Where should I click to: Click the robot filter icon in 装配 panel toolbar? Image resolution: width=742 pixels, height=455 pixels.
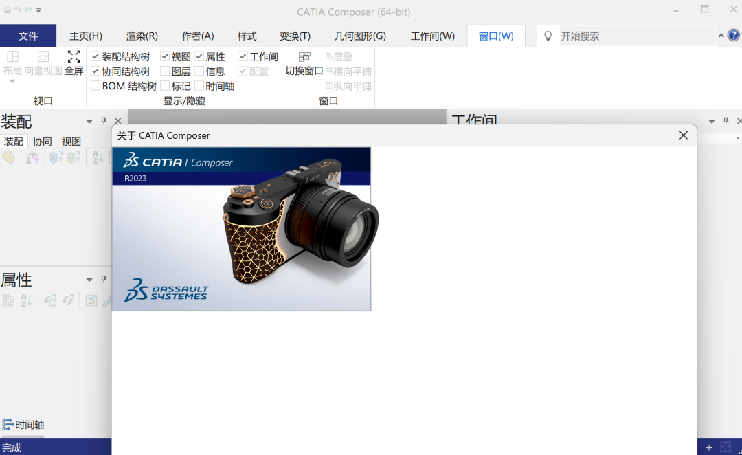coord(32,157)
